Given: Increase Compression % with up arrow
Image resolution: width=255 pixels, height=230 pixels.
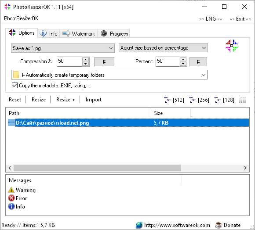Looking at the screenshot, I should [86, 59].
